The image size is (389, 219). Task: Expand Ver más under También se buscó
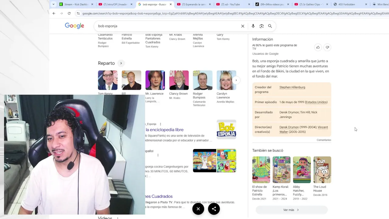click(291, 210)
